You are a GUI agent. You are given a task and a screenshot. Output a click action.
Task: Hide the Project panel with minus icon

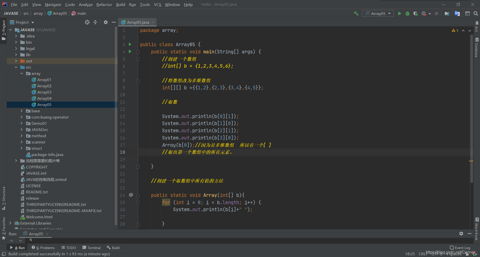[114, 22]
